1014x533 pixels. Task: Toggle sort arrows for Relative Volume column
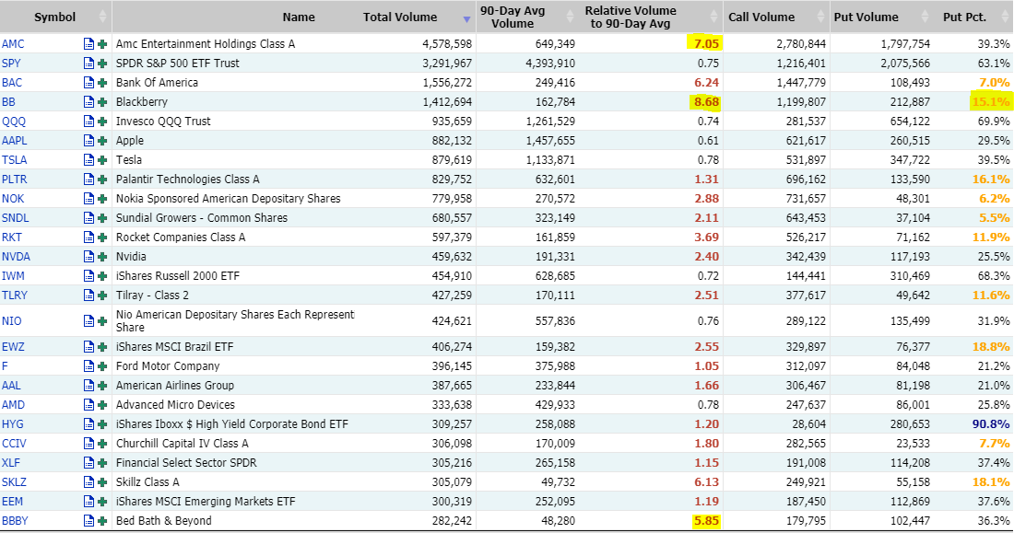click(713, 17)
